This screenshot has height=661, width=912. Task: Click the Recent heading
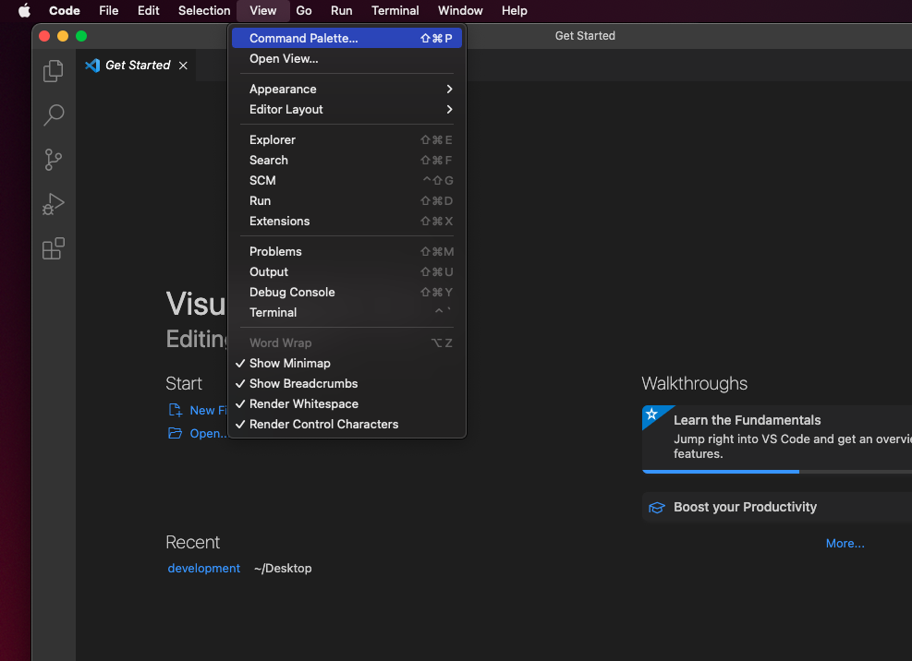(x=192, y=543)
